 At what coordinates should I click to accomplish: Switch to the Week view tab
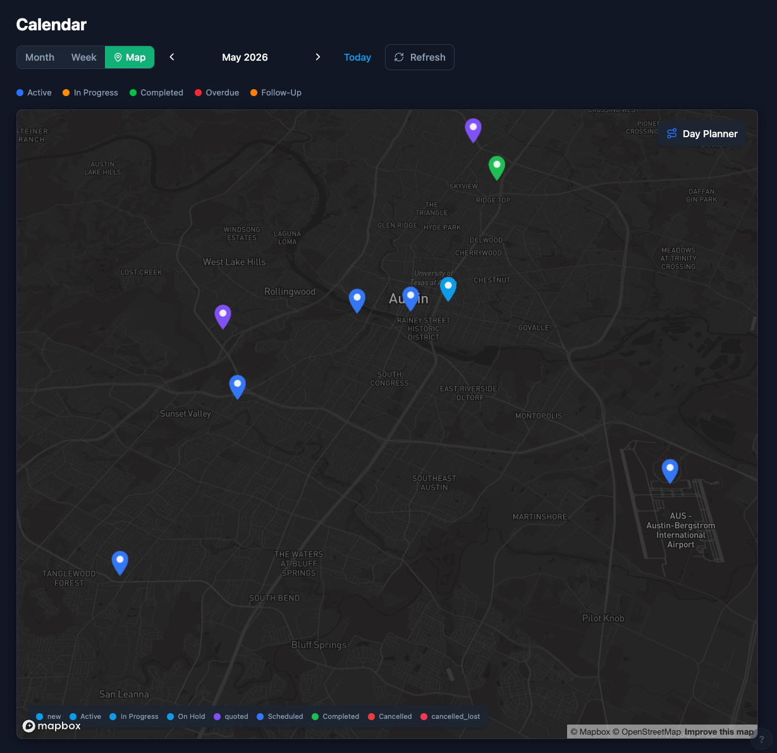[83, 58]
